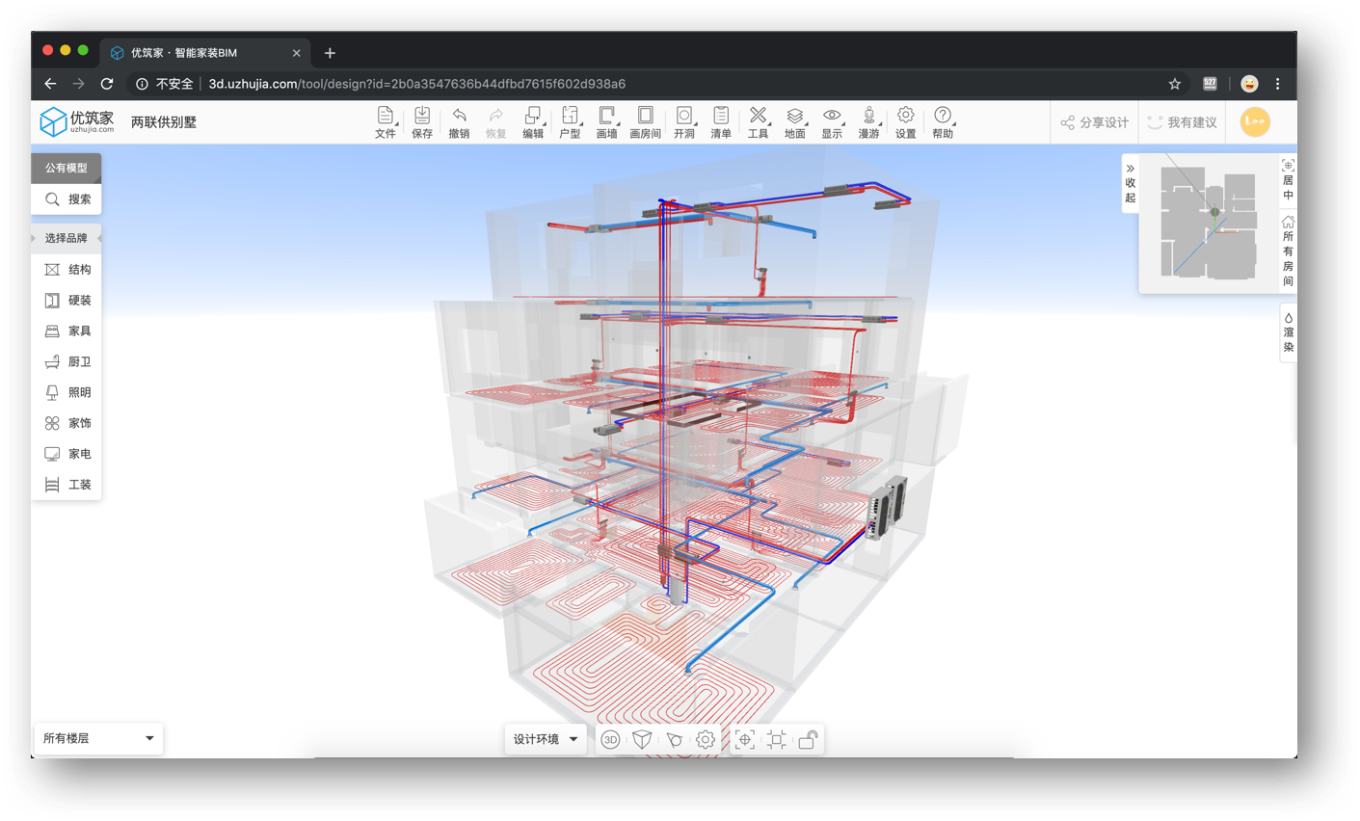Click the 撤销 (Undo) icon
Image resolution: width=1360 pixels, height=821 pixels.
(459, 122)
